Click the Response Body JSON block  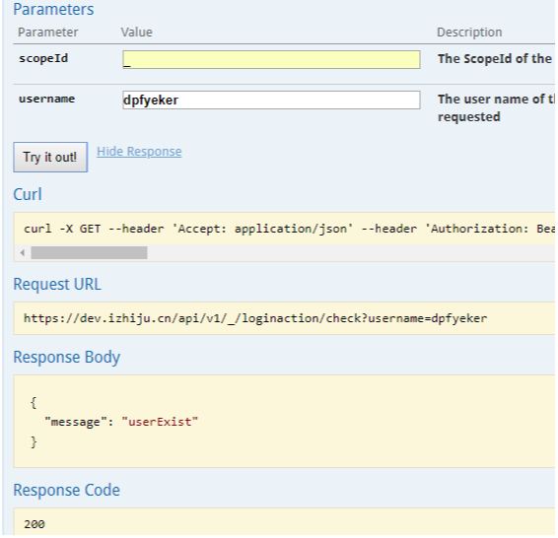(x=284, y=422)
